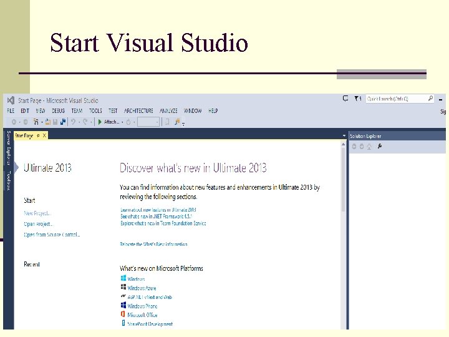Open the document tab list dropdown arrow

tap(344, 135)
